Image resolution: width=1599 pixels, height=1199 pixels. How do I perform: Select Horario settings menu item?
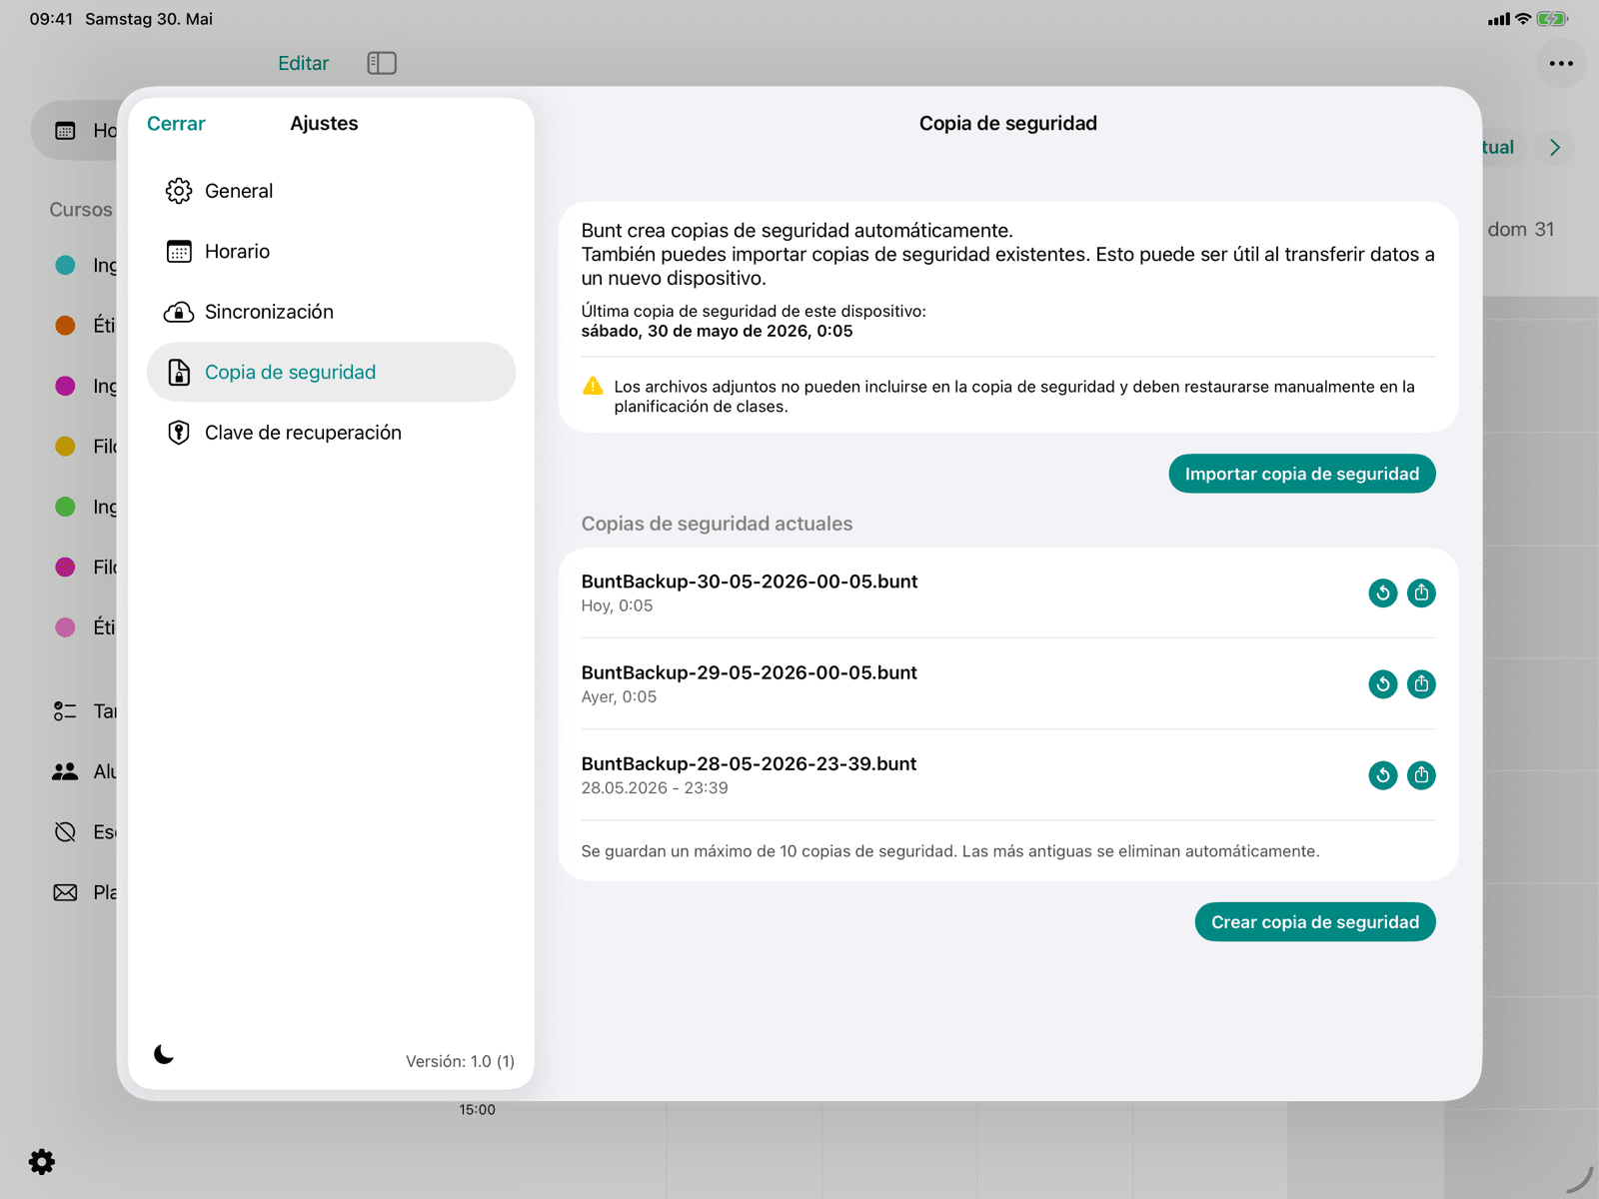tap(331, 252)
